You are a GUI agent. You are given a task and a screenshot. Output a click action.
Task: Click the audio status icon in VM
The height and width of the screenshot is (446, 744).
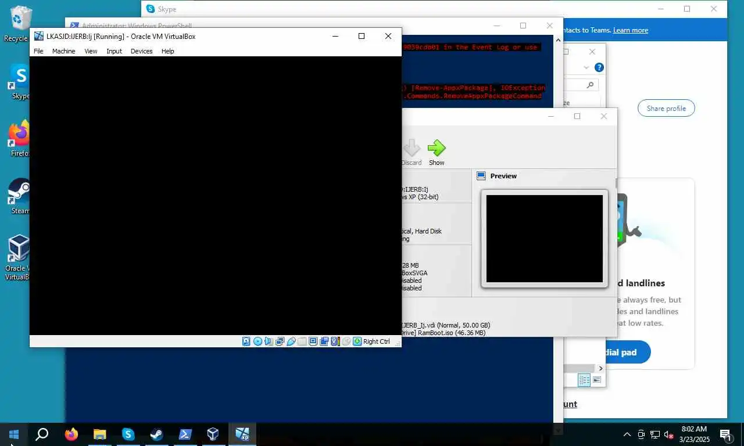269,341
